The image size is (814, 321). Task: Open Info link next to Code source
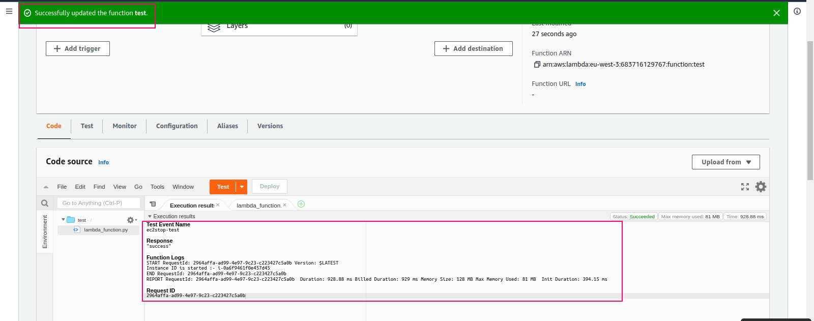coord(103,163)
